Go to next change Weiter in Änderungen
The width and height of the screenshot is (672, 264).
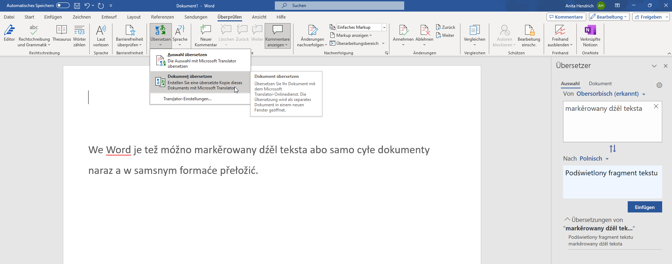pos(445,35)
